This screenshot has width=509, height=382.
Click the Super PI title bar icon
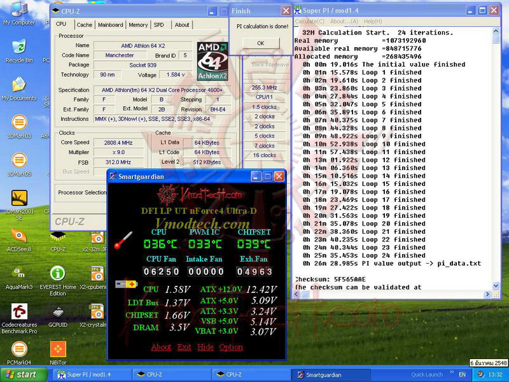tap(297, 10)
